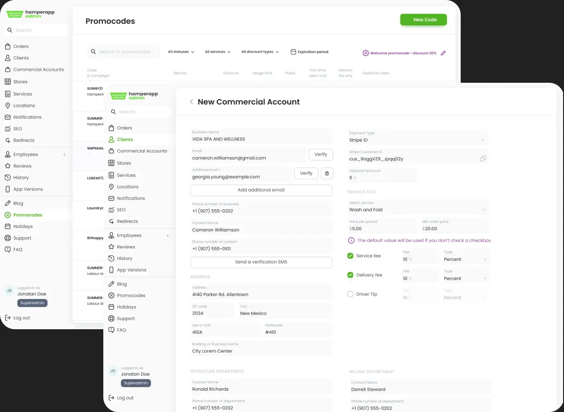This screenshot has width=564, height=412.
Task: Verify georgia.young@example.com additional email
Action: click(x=306, y=173)
